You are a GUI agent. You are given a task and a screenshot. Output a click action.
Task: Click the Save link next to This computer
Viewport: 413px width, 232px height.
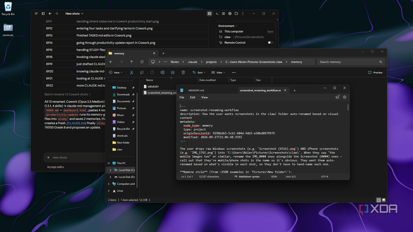coord(270,31)
